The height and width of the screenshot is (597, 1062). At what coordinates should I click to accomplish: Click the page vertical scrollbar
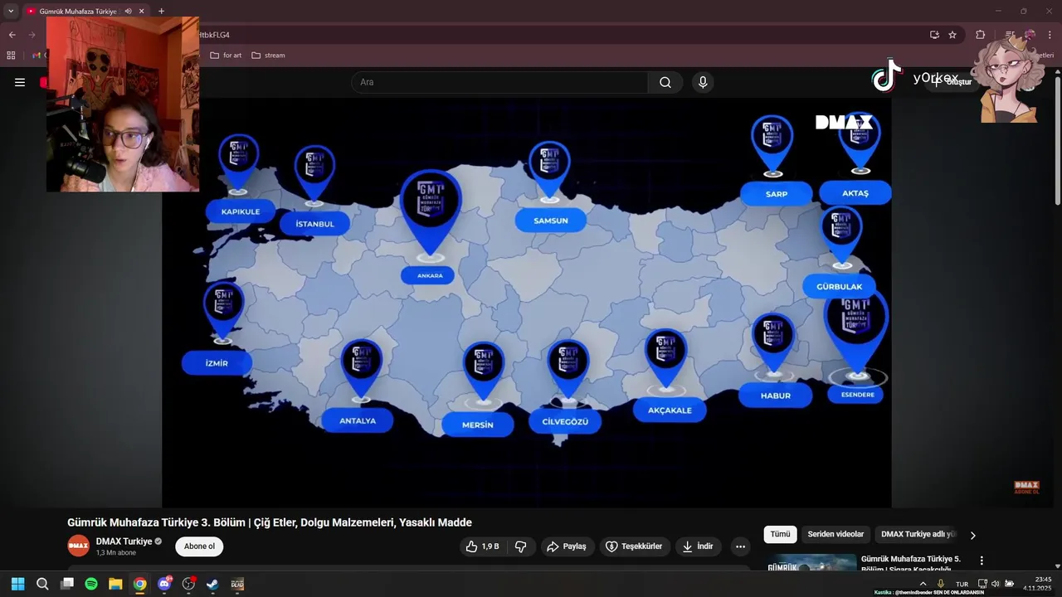[1057, 141]
